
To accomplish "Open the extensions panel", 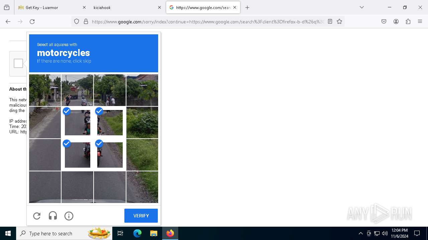I will coord(408,21).
